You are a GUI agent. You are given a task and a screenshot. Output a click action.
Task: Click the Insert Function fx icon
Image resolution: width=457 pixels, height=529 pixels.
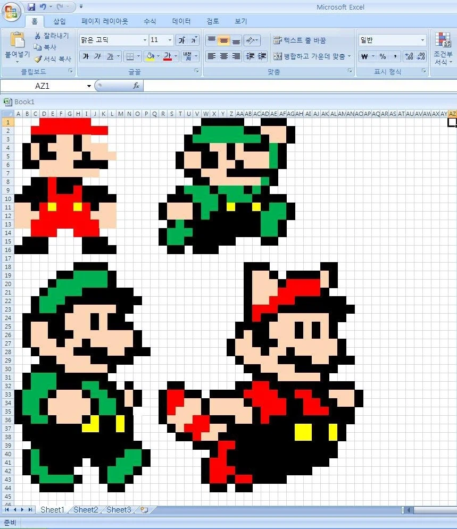tap(136, 86)
